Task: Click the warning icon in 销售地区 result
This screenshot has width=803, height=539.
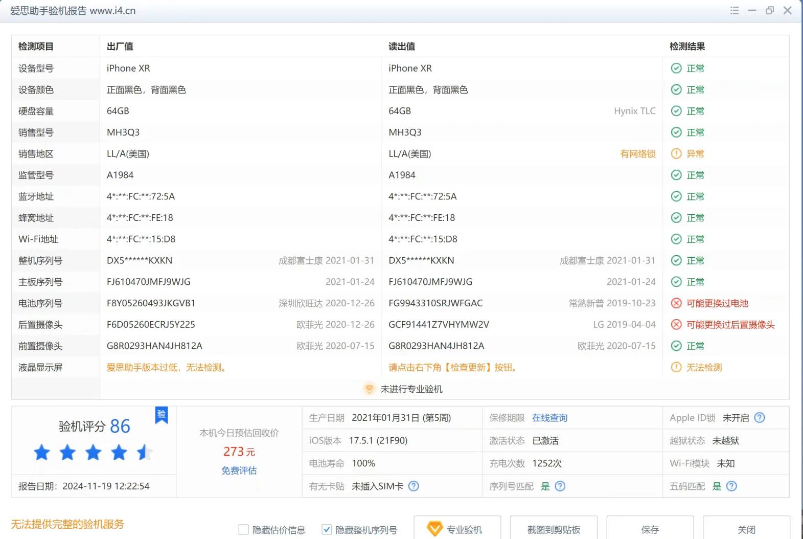Action: 676,153
